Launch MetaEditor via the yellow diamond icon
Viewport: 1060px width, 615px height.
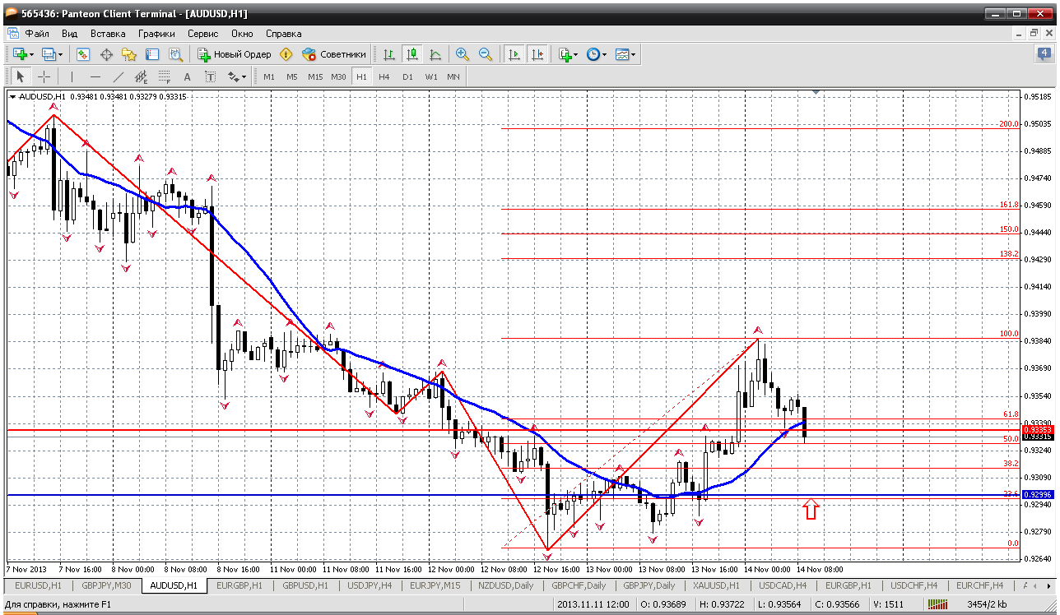[x=286, y=54]
